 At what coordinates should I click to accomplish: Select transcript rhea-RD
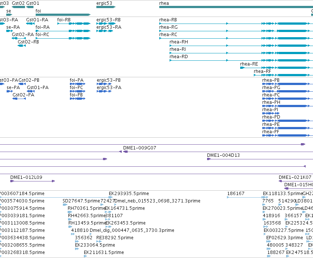241,60
